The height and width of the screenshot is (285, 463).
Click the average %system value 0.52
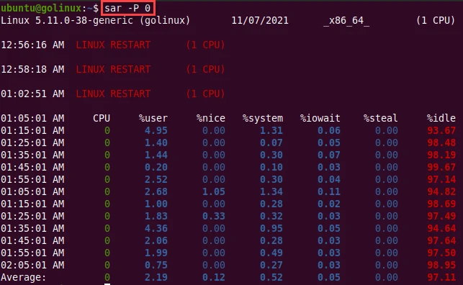[271, 277]
